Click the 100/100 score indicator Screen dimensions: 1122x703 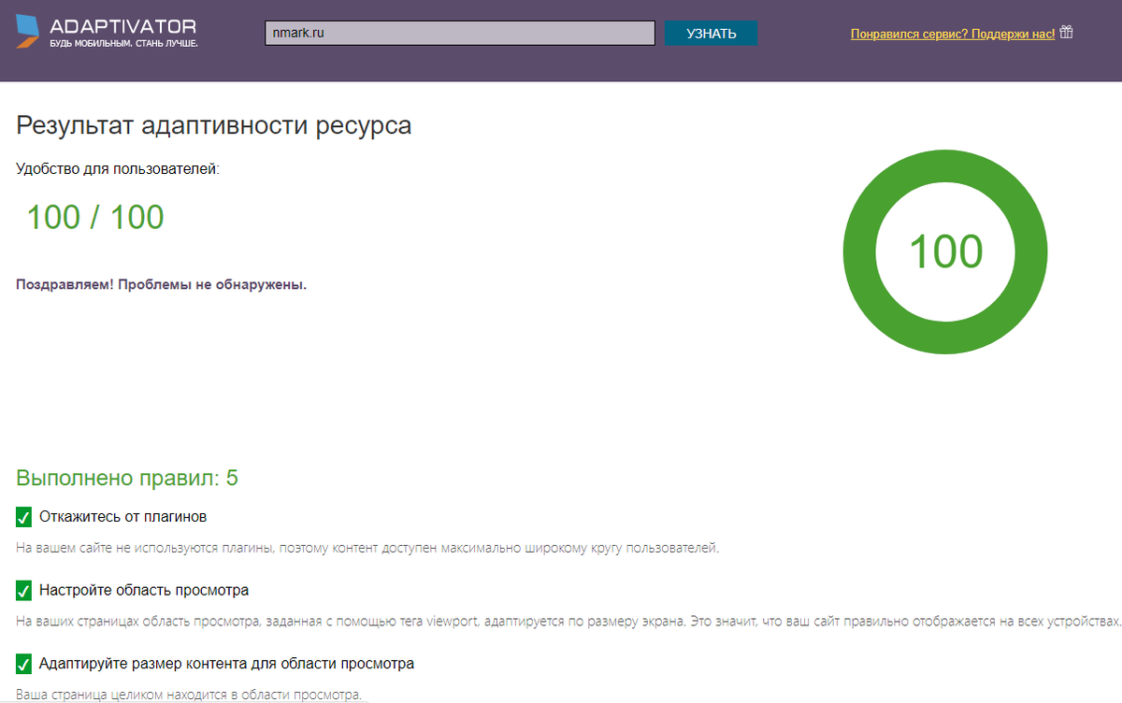point(96,216)
